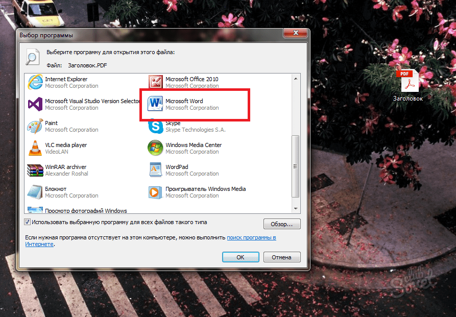Choose the Просмотр фотографий Windows icon

click(35, 210)
